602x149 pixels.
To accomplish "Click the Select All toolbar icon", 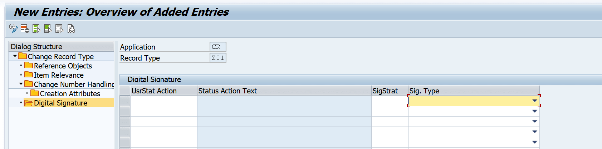I will 36,29.
